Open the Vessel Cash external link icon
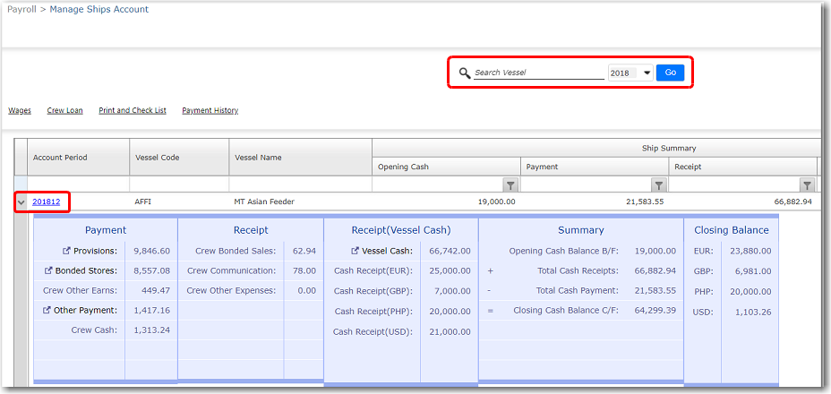Viewport: 831px width, 394px height. coord(356,252)
